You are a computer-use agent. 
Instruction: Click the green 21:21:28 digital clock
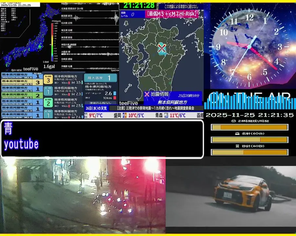139,6
